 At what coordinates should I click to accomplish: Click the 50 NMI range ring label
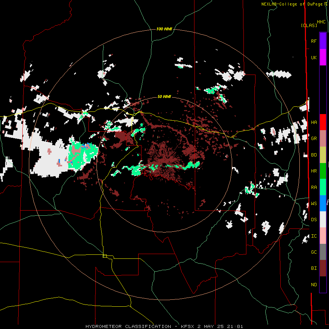164,97
